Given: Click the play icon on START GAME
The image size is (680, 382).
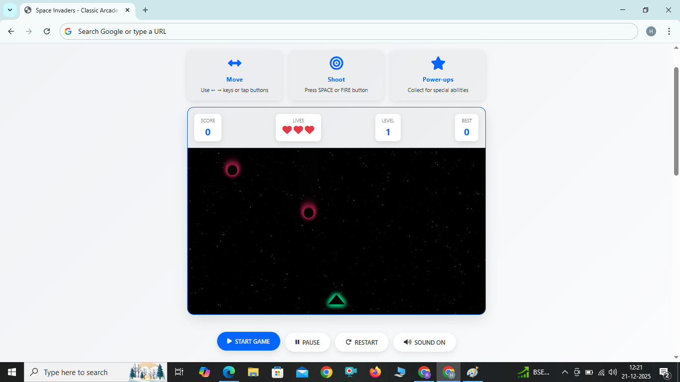Looking at the screenshot, I should click(229, 341).
